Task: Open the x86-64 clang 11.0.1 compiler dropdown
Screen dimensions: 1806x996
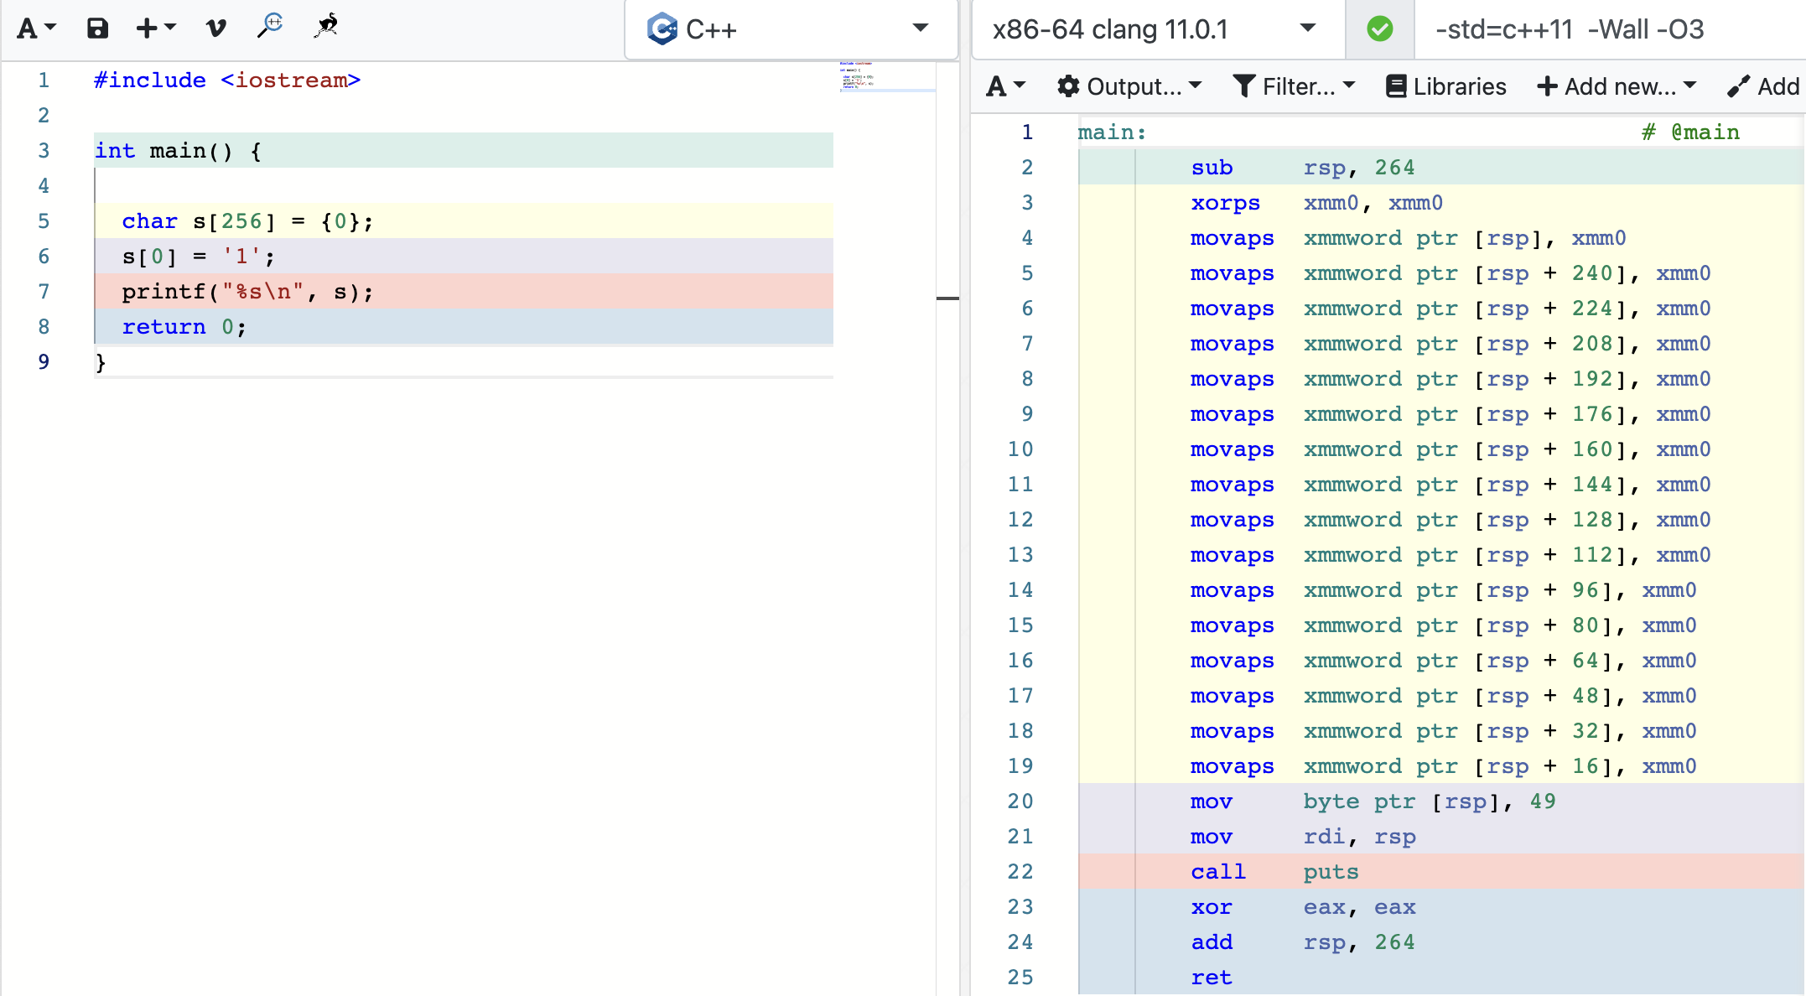Action: [1158, 29]
